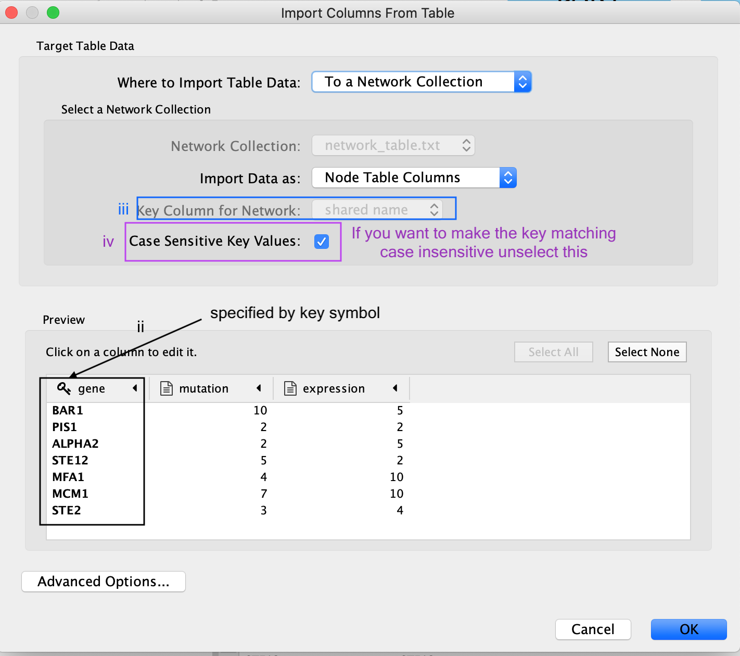
Task: Click the document icon beside expression
Action: (290, 388)
